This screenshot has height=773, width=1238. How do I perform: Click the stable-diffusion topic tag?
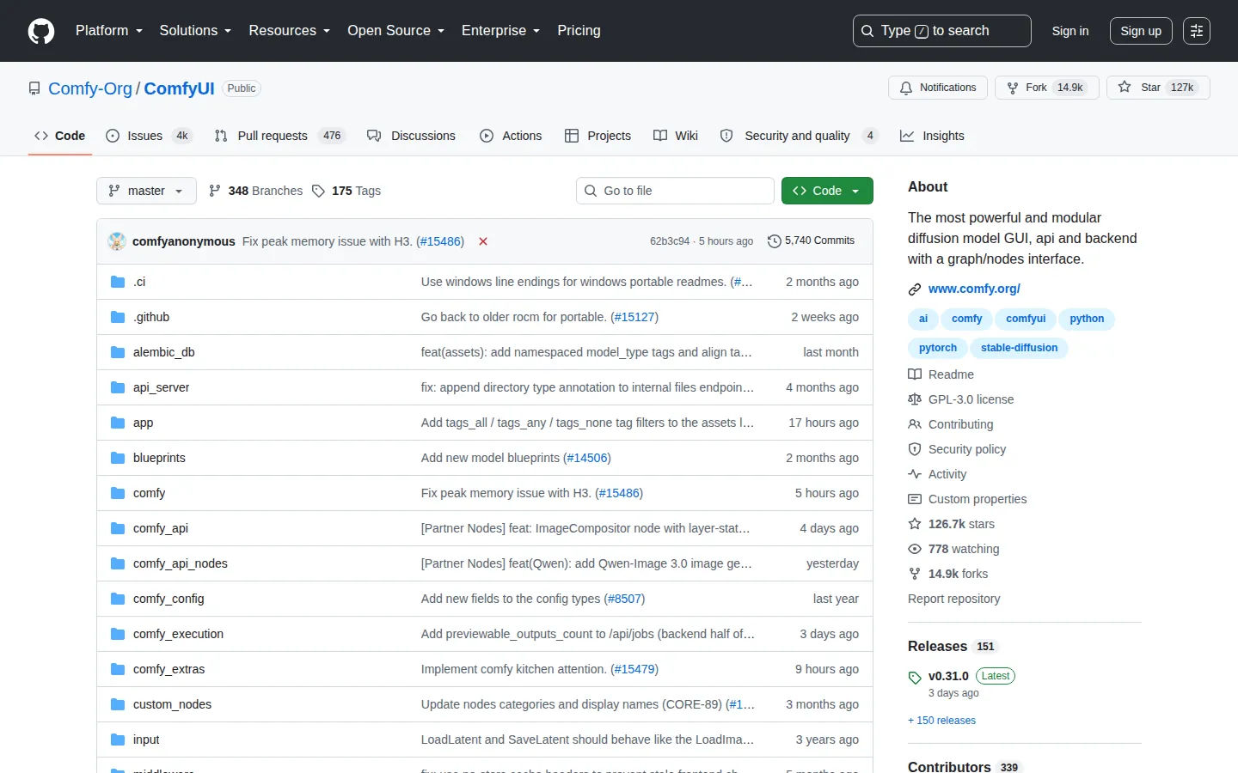tap(1019, 348)
